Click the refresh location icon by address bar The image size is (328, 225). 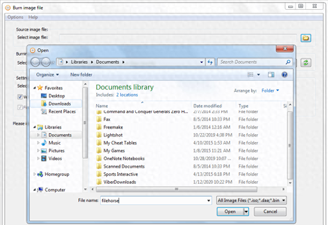point(210,62)
